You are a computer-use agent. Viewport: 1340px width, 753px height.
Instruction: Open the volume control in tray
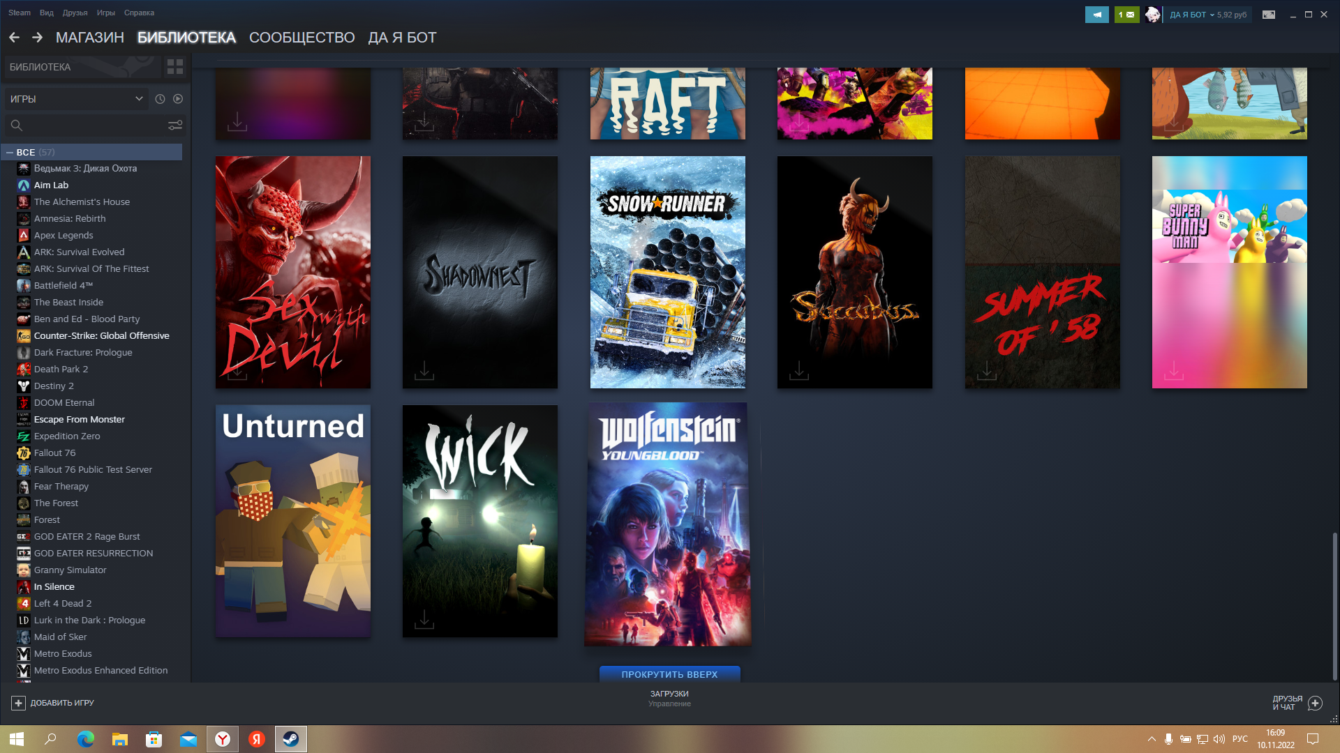[x=1219, y=739]
